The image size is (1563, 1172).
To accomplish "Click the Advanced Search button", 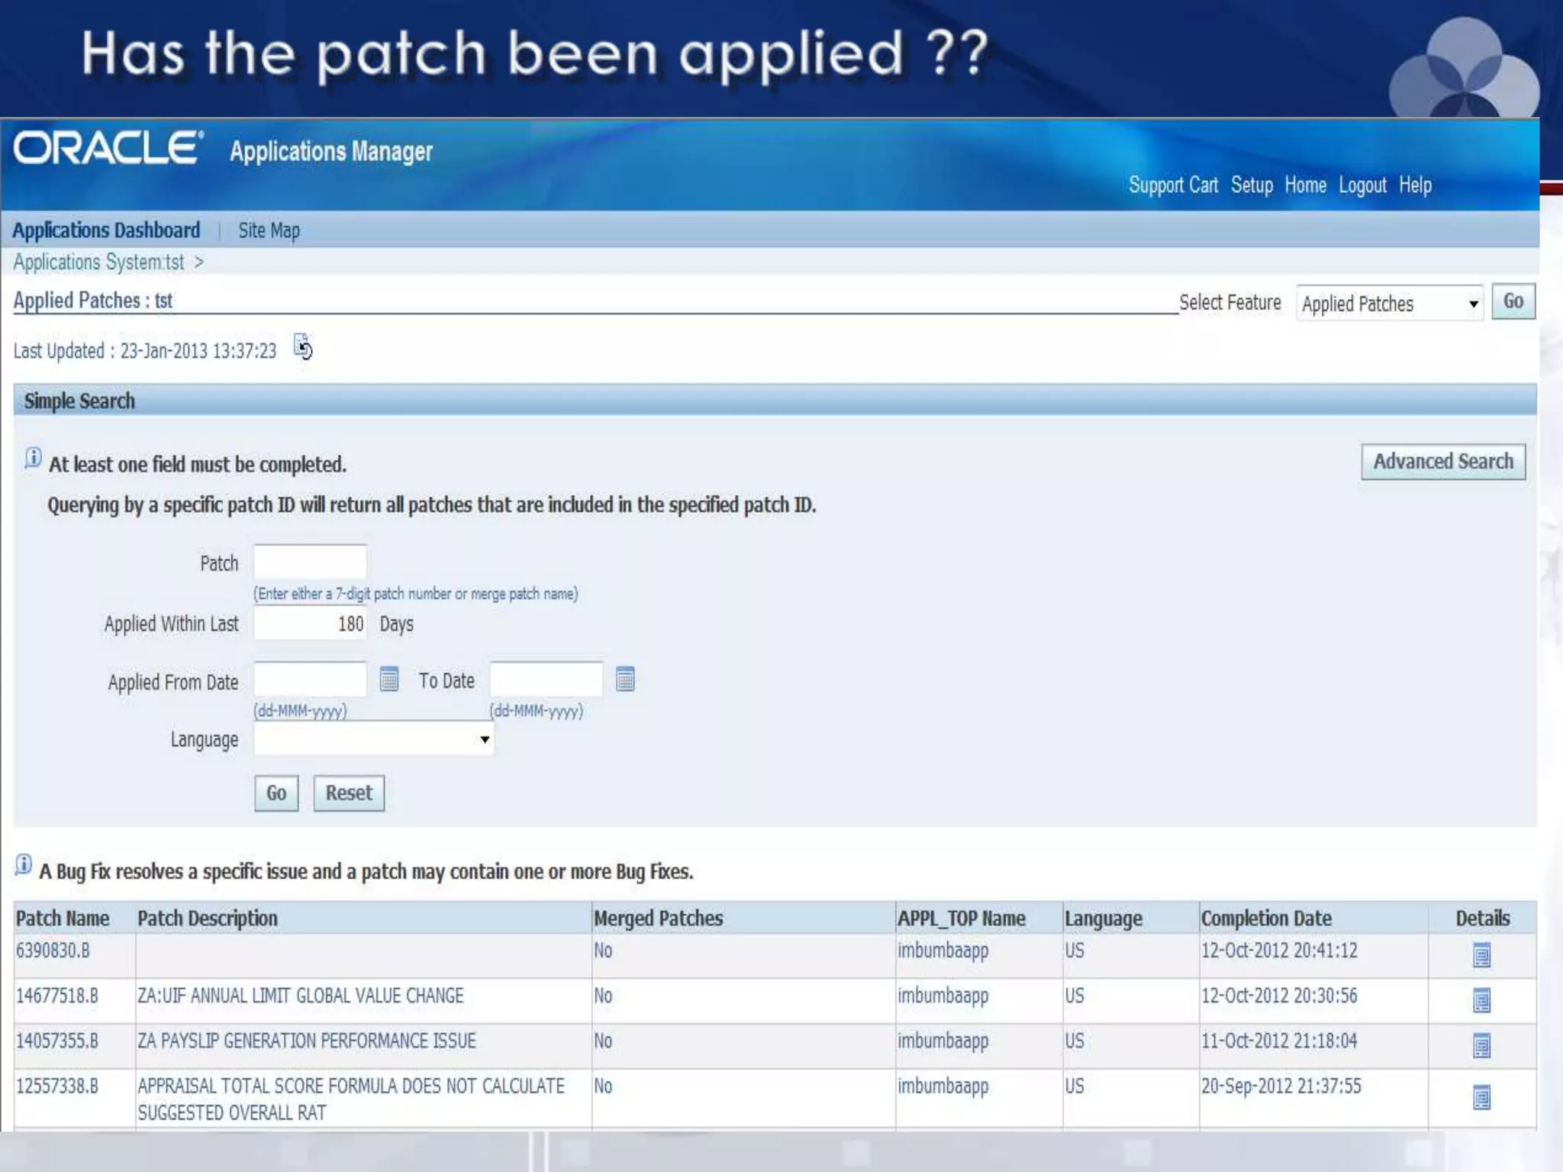I will coord(1442,462).
